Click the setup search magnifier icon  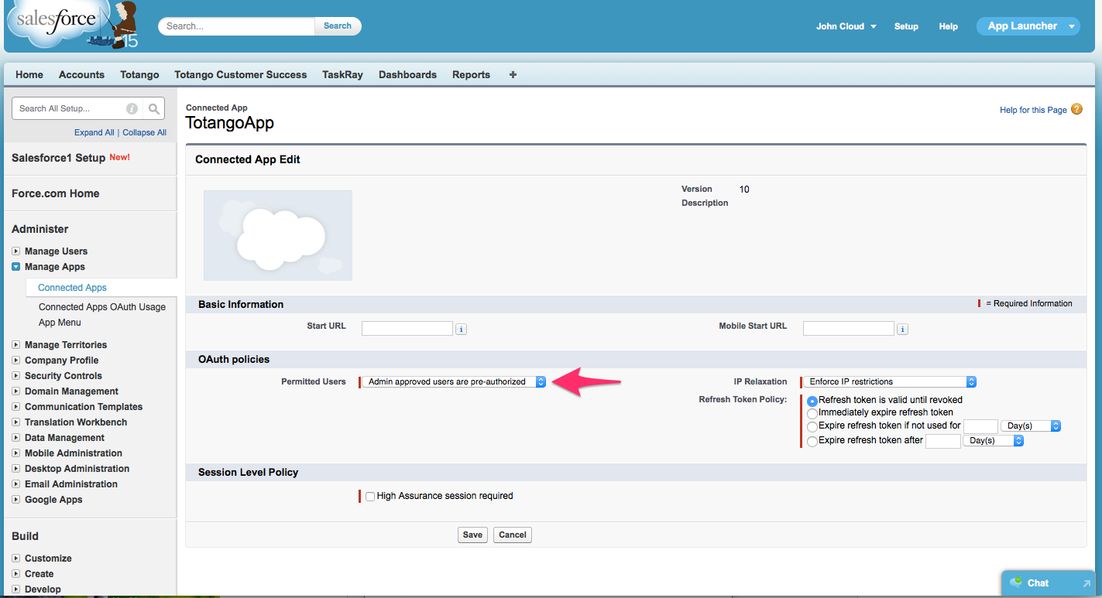tap(154, 108)
